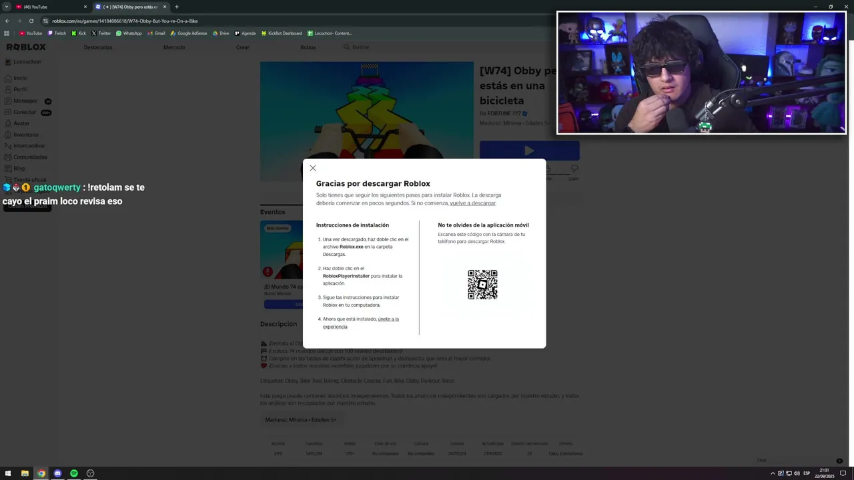Reload the Roblox page
The height and width of the screenshot is (480, 854).
(x=31, y=21)
